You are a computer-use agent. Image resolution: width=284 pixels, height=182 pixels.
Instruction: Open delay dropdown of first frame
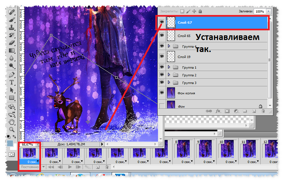pyautogui.click(x=38, y=161)
